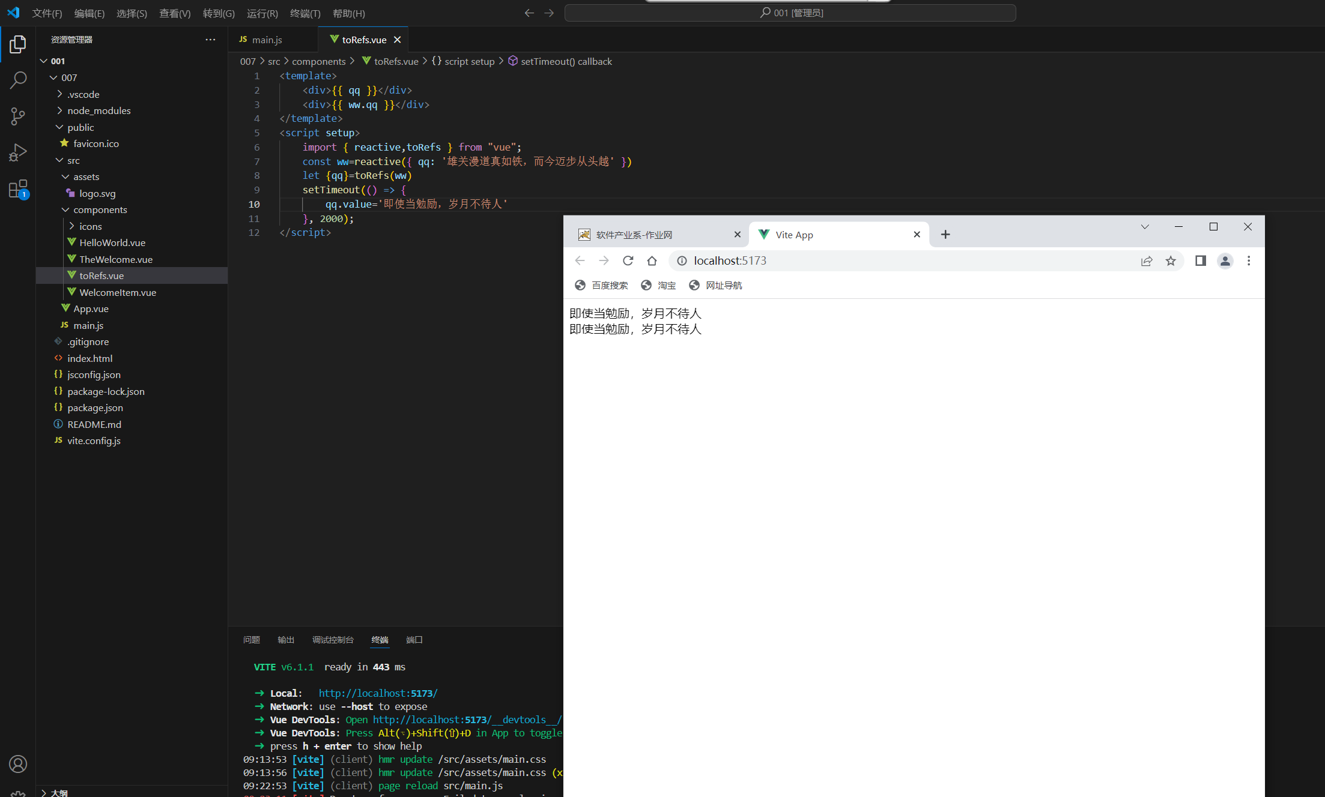Click browser forward button

click(604, 260)
